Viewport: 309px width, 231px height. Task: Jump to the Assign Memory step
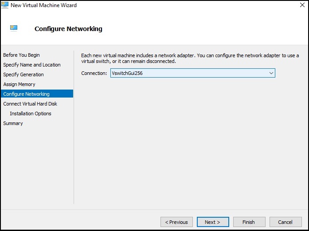pos(19,84)
